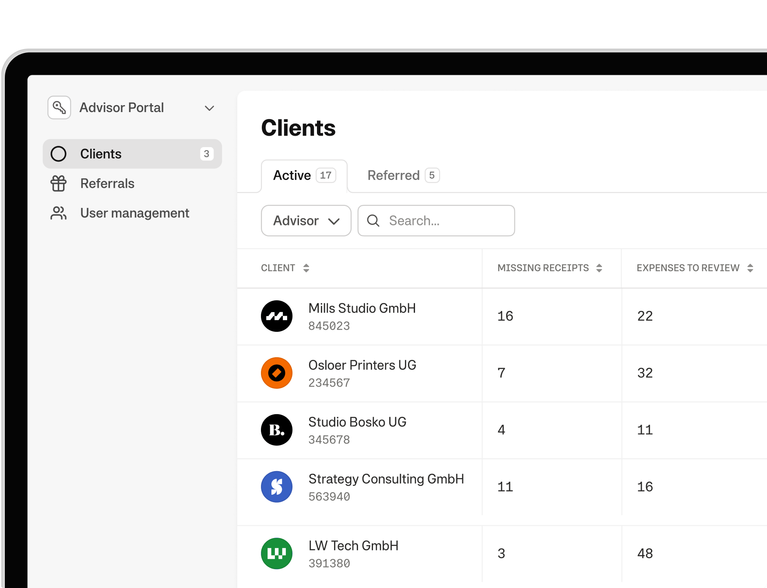Click the orange Osloer Printers logo

277,373
